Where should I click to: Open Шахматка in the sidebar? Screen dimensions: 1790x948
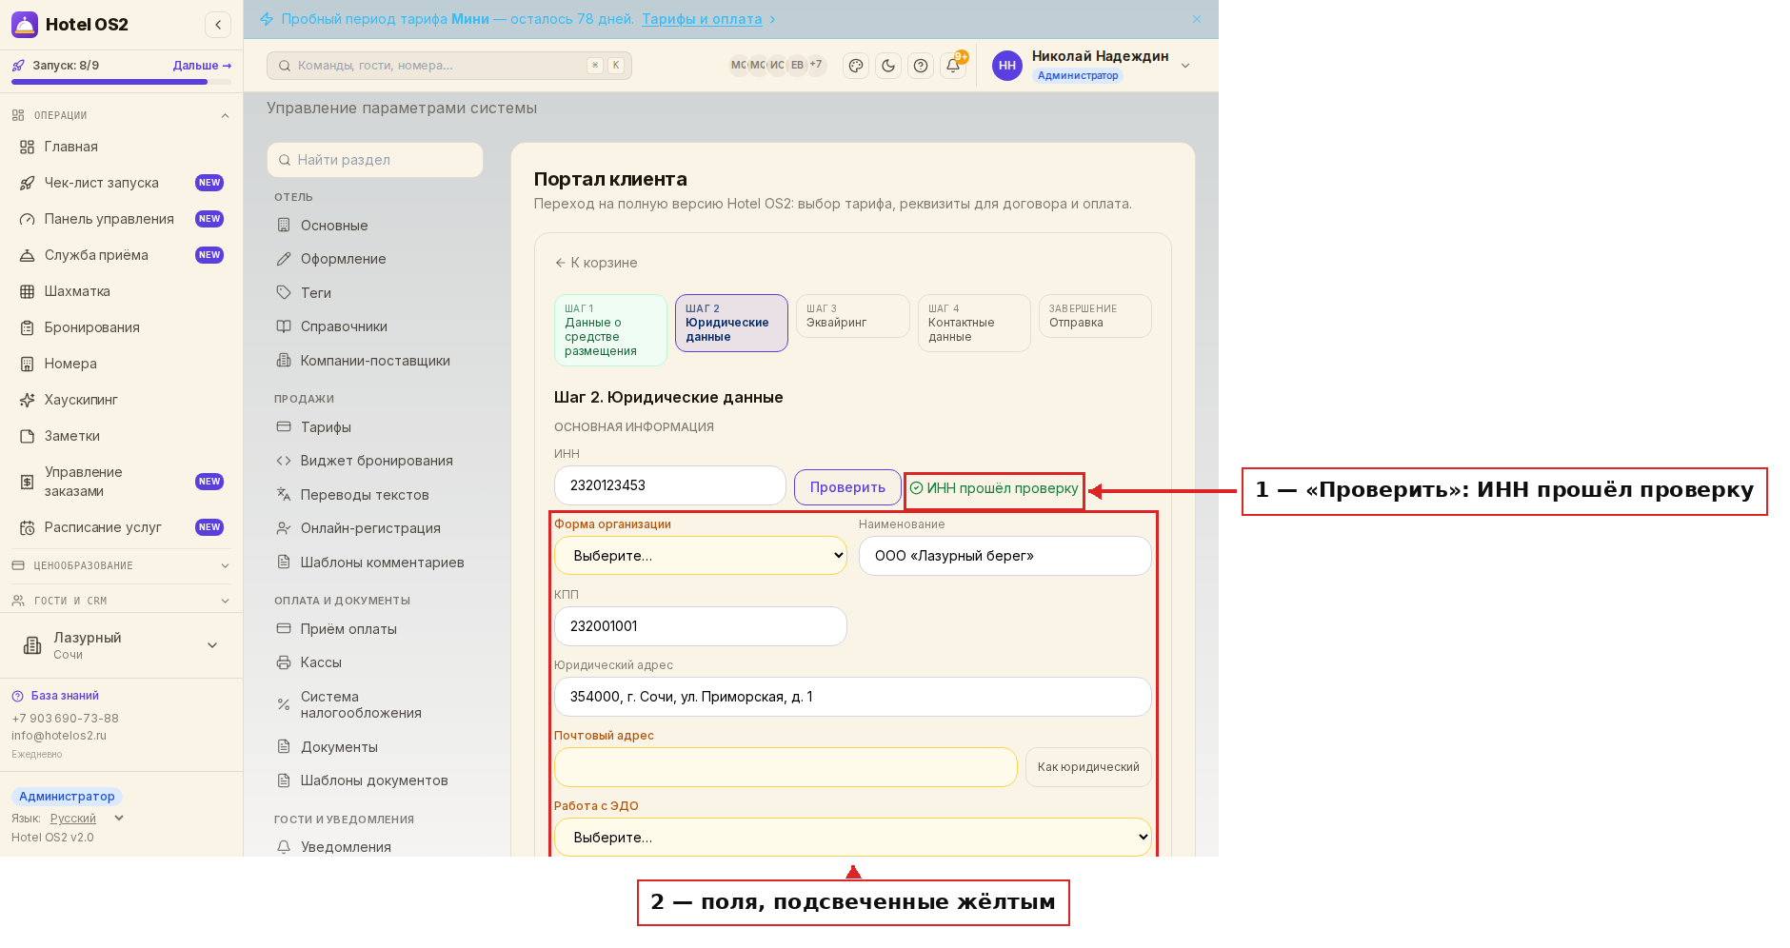pyautogui.click(x=121, y=291)
